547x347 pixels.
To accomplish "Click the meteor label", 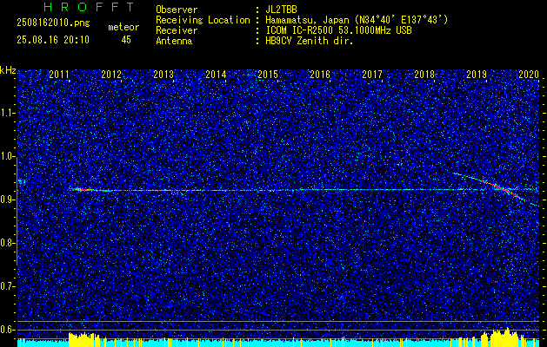I will [123, 27].
